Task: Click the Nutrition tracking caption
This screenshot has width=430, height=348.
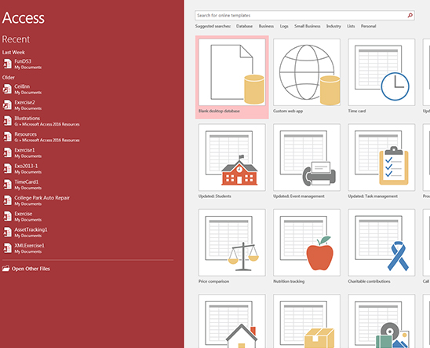Action: [x=289, y=281]
